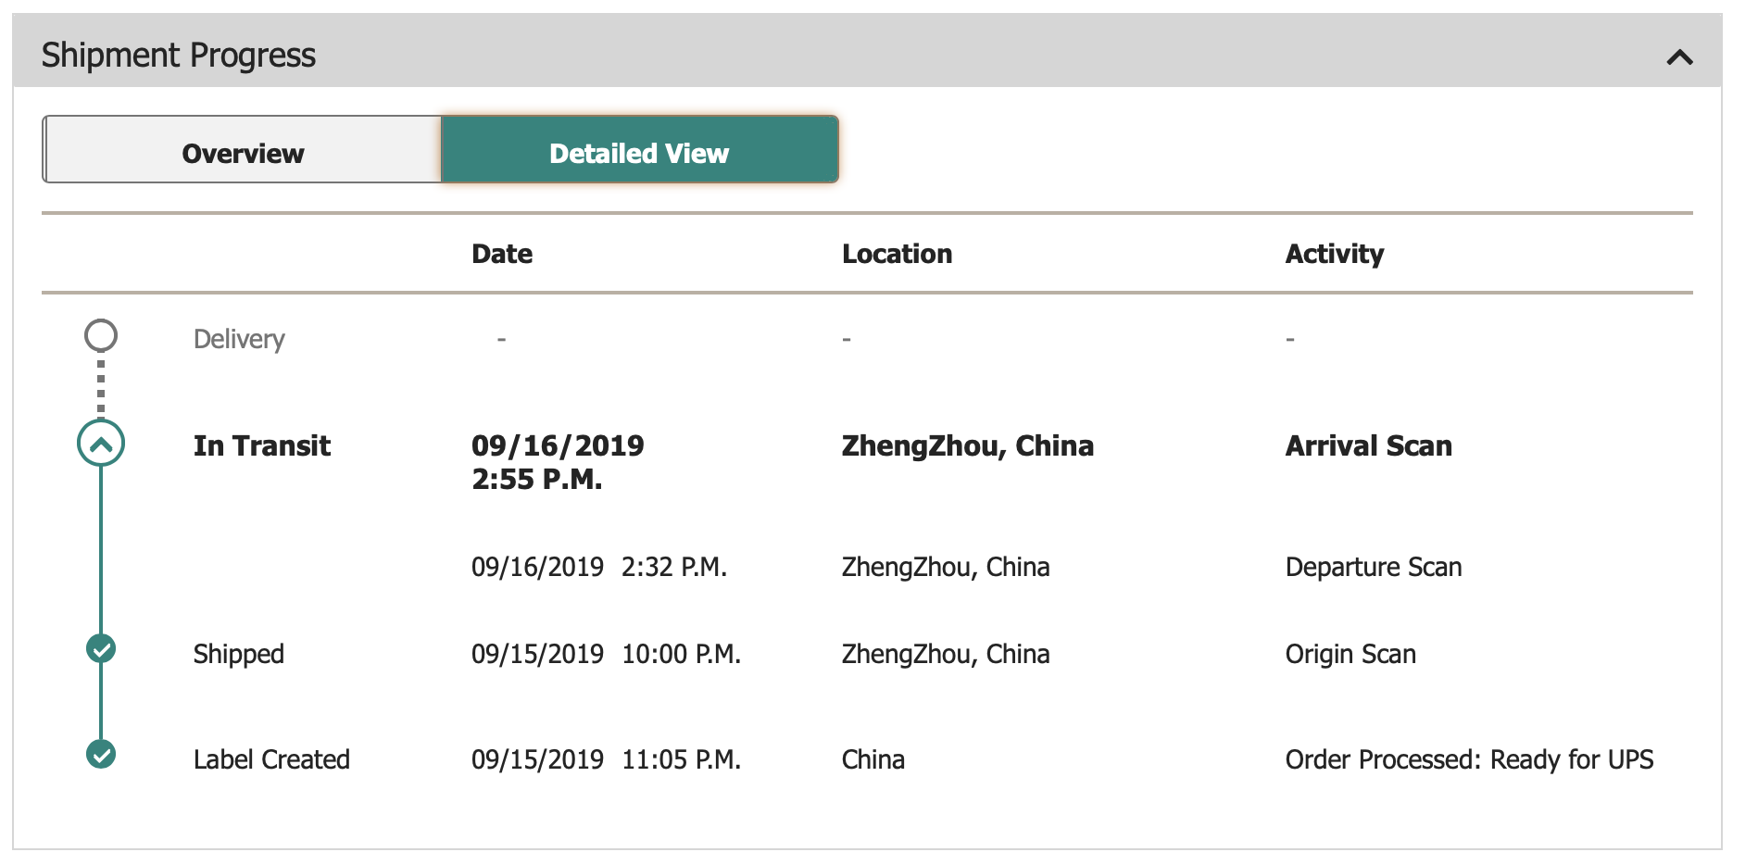Click the Shipped status label

click(x=239, y=654)
